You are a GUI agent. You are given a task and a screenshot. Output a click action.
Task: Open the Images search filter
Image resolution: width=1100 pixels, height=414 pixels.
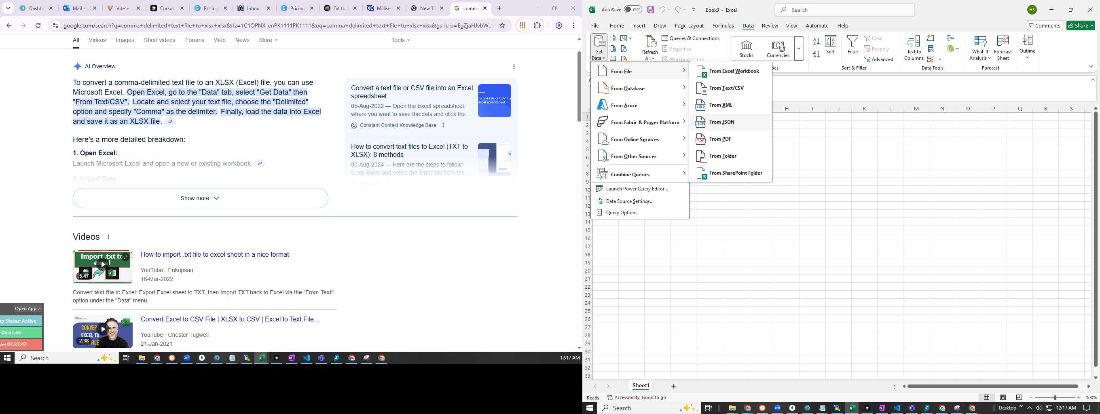pyautogui.click(x=125, y=40)
